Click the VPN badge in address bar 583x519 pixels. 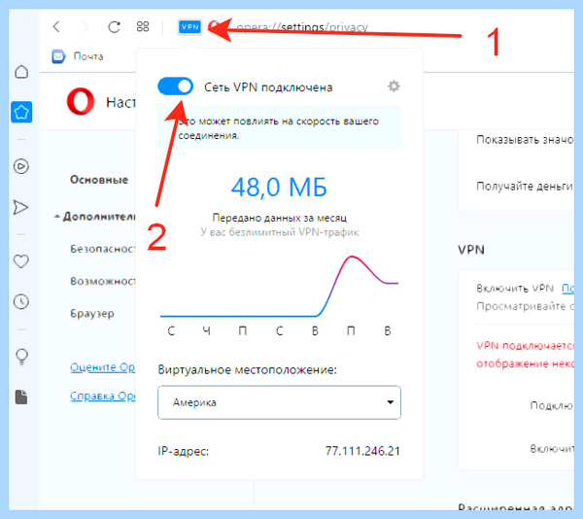[x=189, y=27]
